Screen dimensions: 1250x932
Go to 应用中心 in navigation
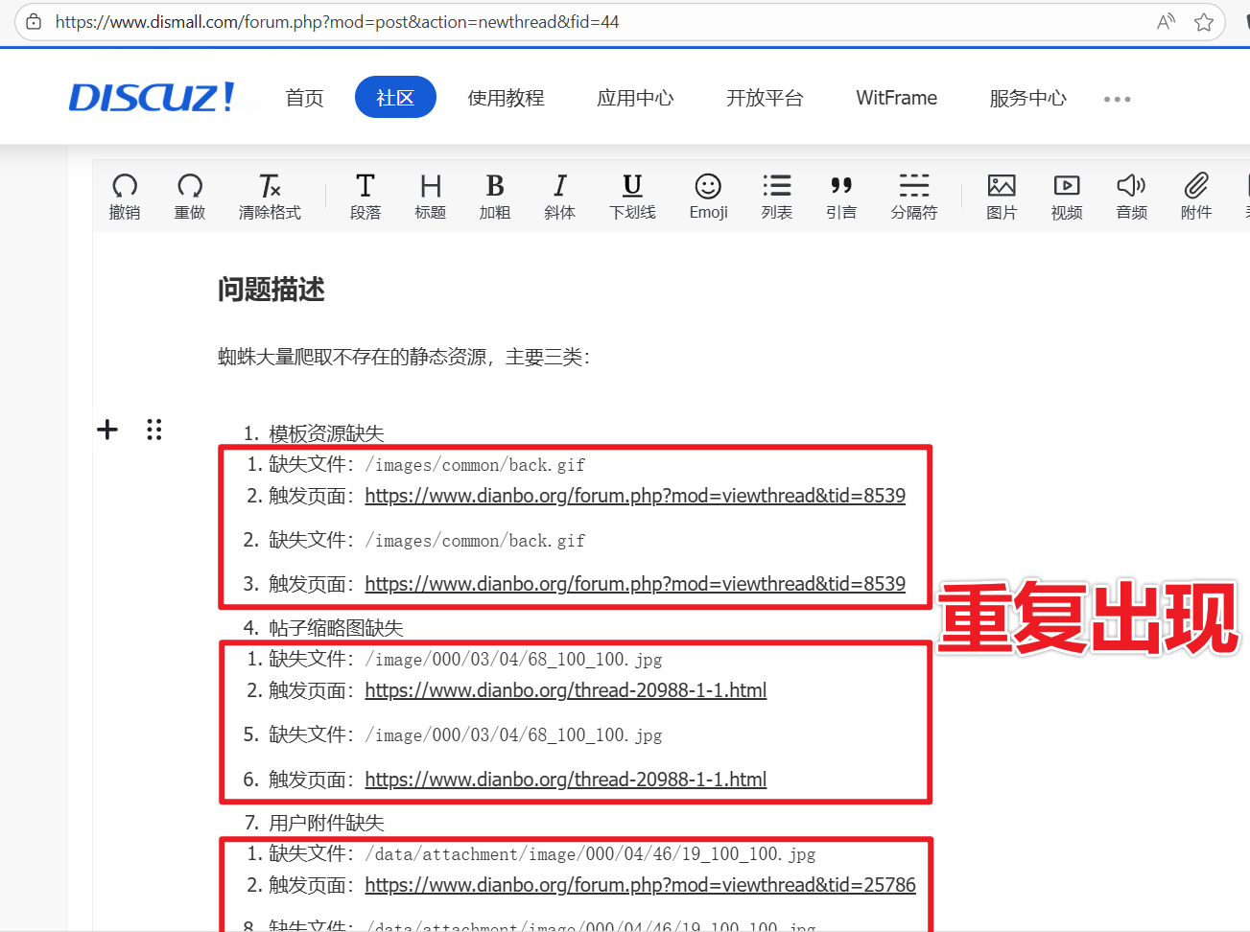(635, 98)
